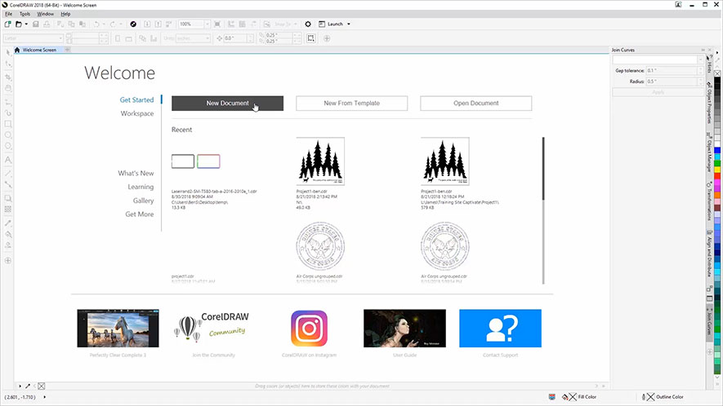
Task: Open the Learning section link
Action: pos(141,187)
